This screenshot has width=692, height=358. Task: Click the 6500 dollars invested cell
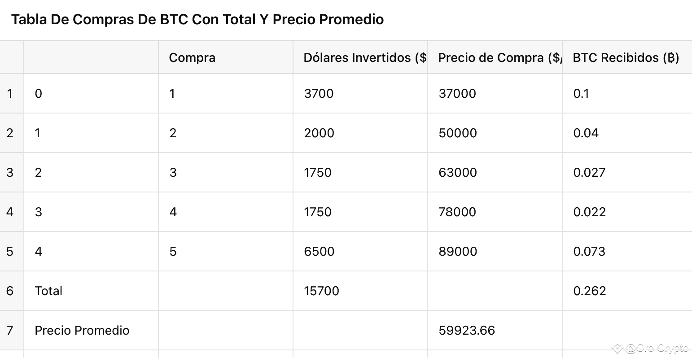(x=319, y=251)
